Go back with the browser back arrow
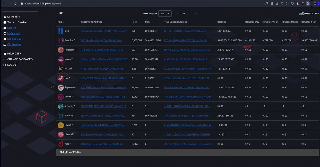The image size is (320, 167). coord(4,3)
